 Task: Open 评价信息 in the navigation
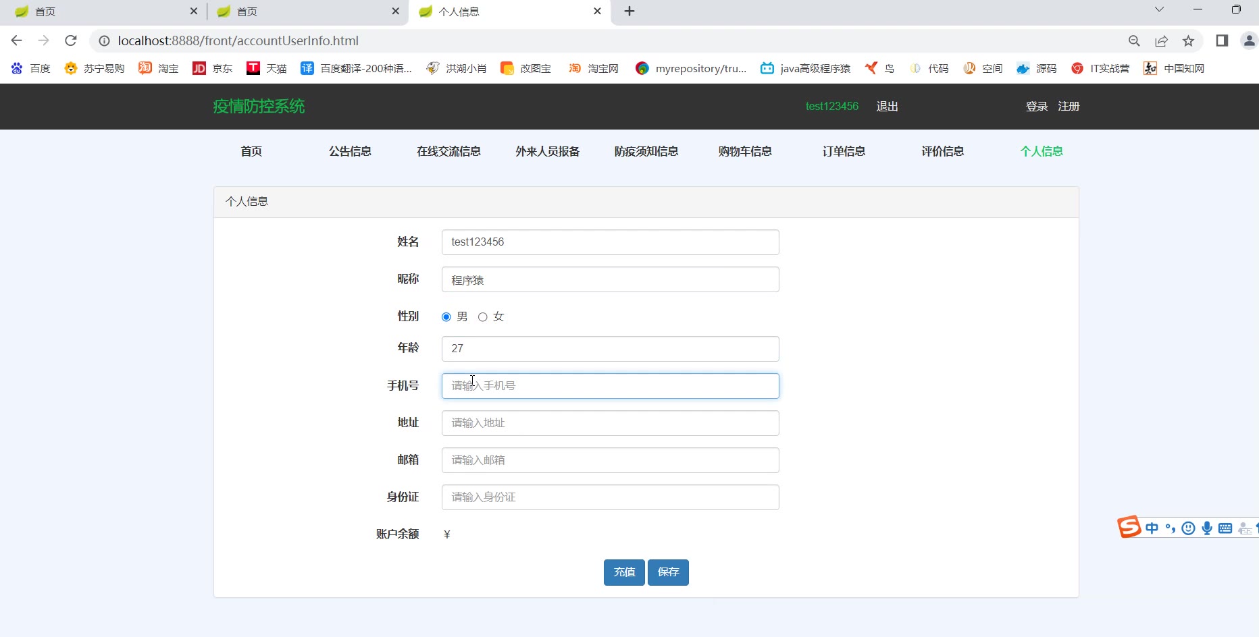point(943,151)
